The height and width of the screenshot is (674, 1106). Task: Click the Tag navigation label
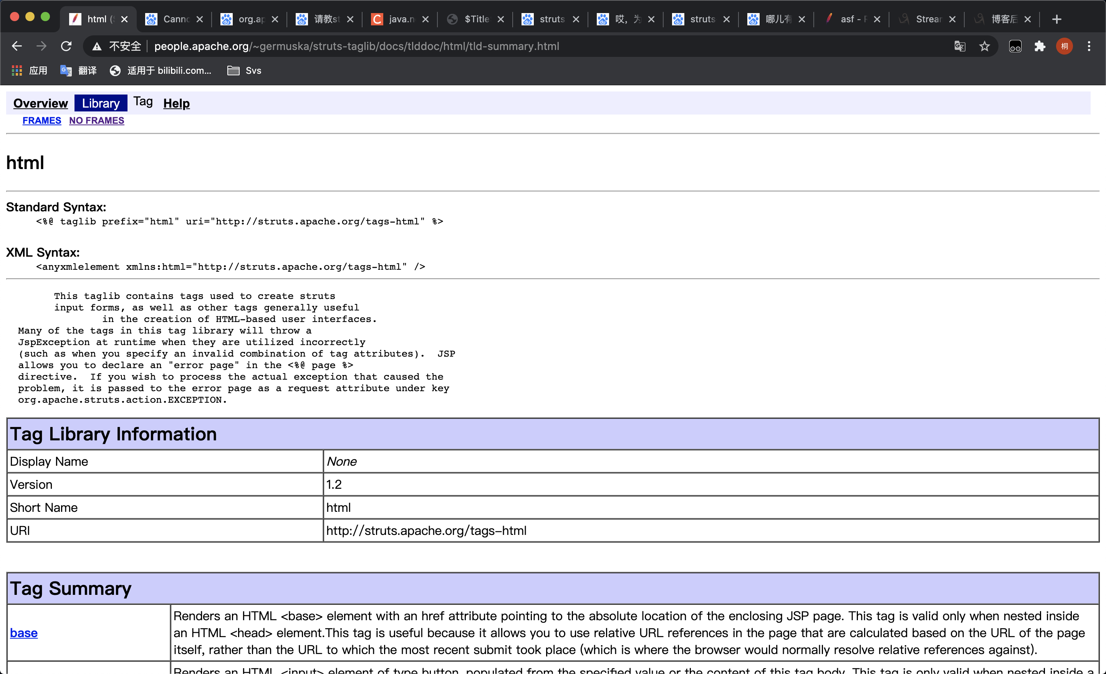(143, 102)
